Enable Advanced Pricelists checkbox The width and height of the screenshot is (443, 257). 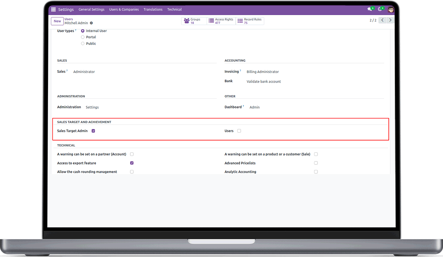click(316, 163)
